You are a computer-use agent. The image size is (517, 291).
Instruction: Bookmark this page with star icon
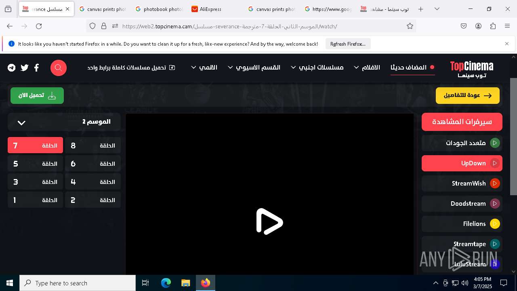point(410,26)
